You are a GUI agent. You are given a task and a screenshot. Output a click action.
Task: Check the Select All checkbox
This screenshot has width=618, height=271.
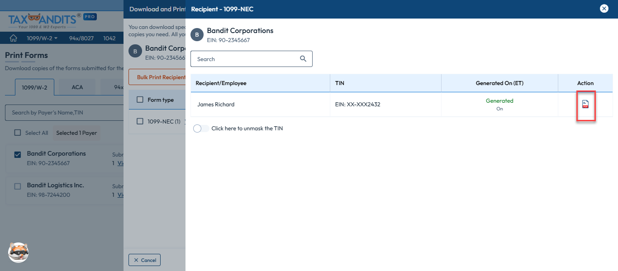tap(18, 133)
